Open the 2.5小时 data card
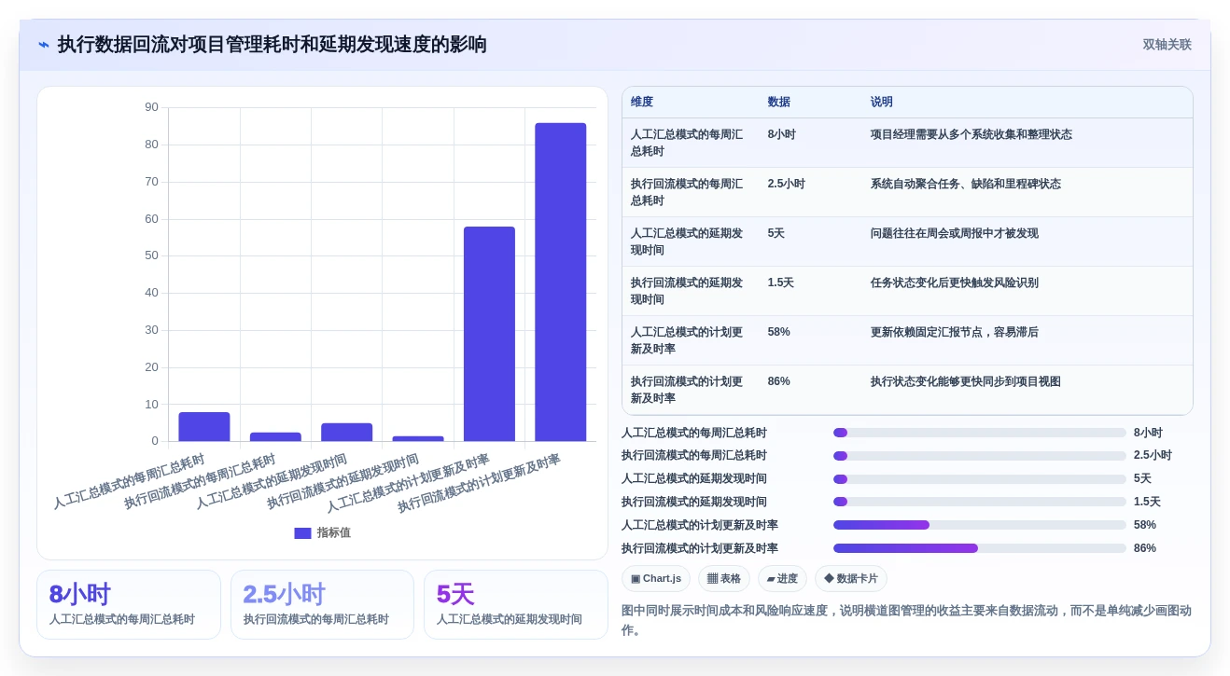Viewport: 1230px width, 676px height. [x=322, y=604]
